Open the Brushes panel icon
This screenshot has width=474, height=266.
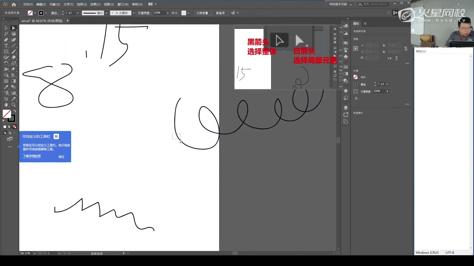[x=346, y=50]
